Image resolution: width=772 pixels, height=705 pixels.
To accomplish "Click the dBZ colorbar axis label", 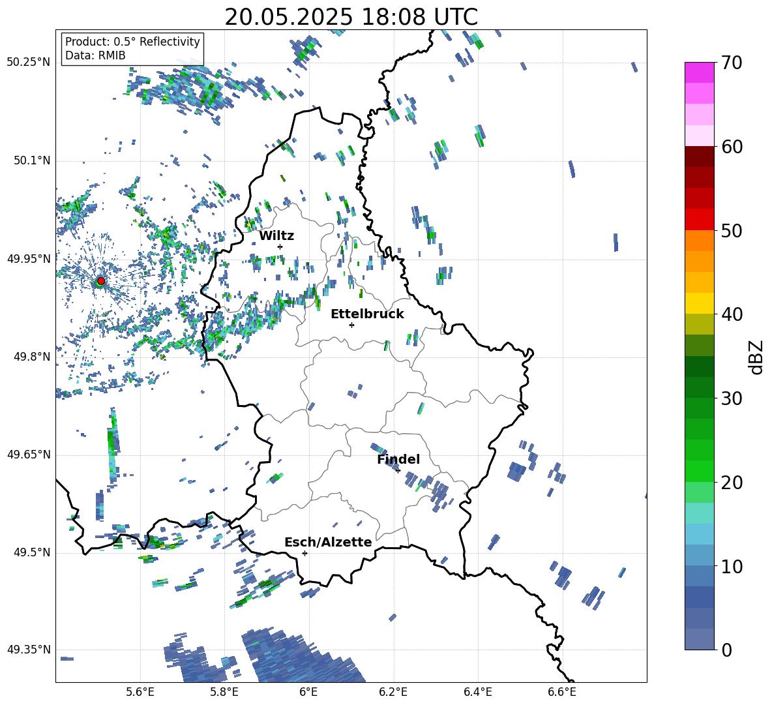I will point(757,357).
